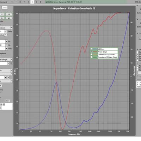Viewport: 141px width, 141px height.
Task: Uncheck the |Z| Ohms trace in legend
Action: click(91, 49)
